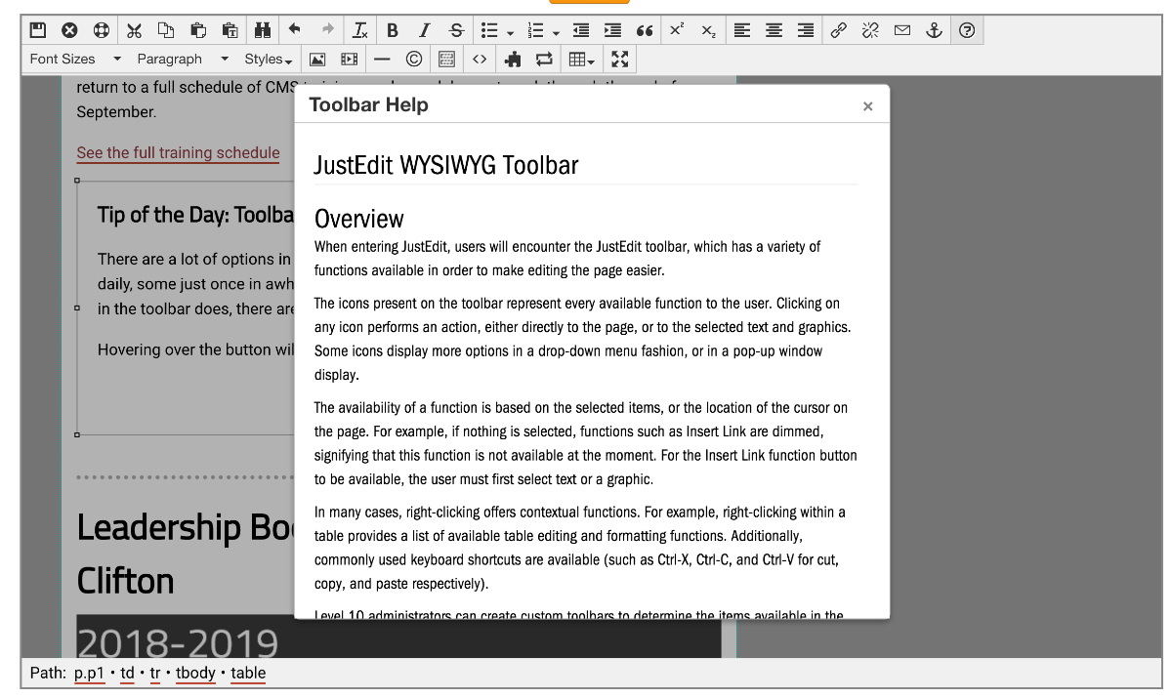Toggle superscript formatting
The width and height of the screenshot is (1172, 698).
(676, 31)
